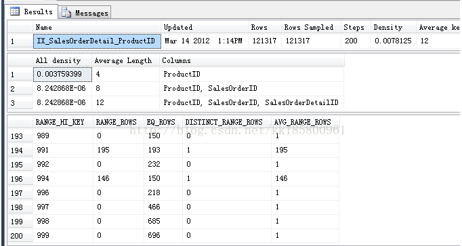Select the Columns cell ProductID
The width and height of the screenshot is (462, 246).
click(251, 75)
